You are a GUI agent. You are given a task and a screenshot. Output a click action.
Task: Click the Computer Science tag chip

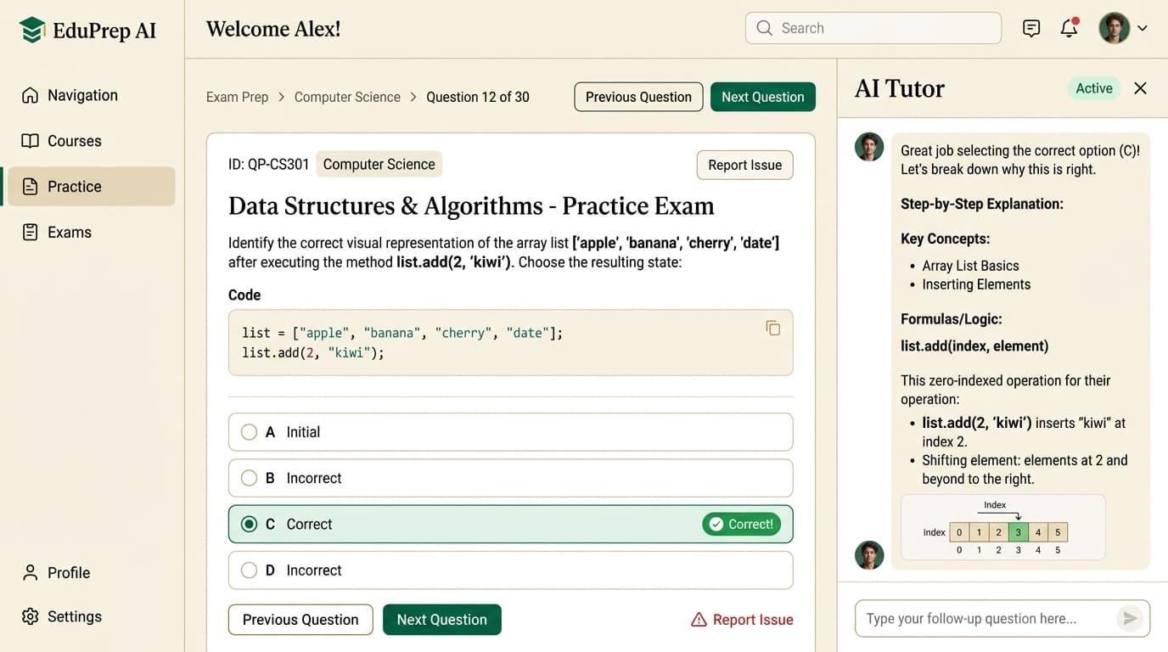(x=379, y=165)
